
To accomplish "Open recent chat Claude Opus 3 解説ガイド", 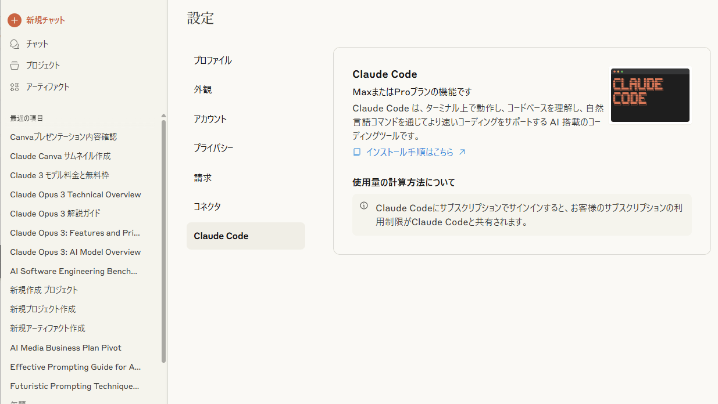I will coord(55,214).
